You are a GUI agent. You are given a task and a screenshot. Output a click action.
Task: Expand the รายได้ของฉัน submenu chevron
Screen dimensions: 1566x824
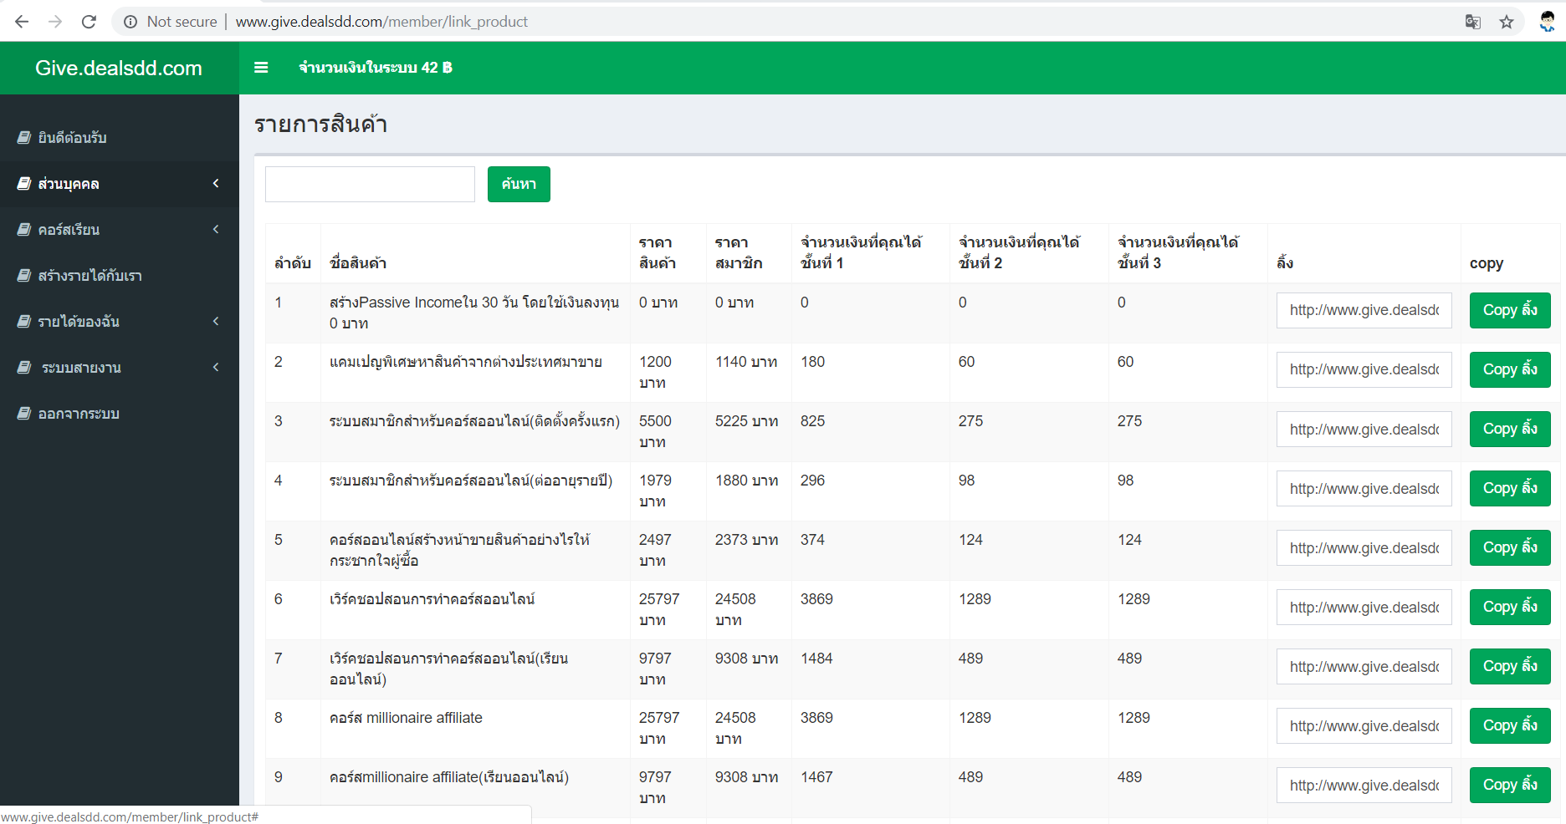coord(216,321)
